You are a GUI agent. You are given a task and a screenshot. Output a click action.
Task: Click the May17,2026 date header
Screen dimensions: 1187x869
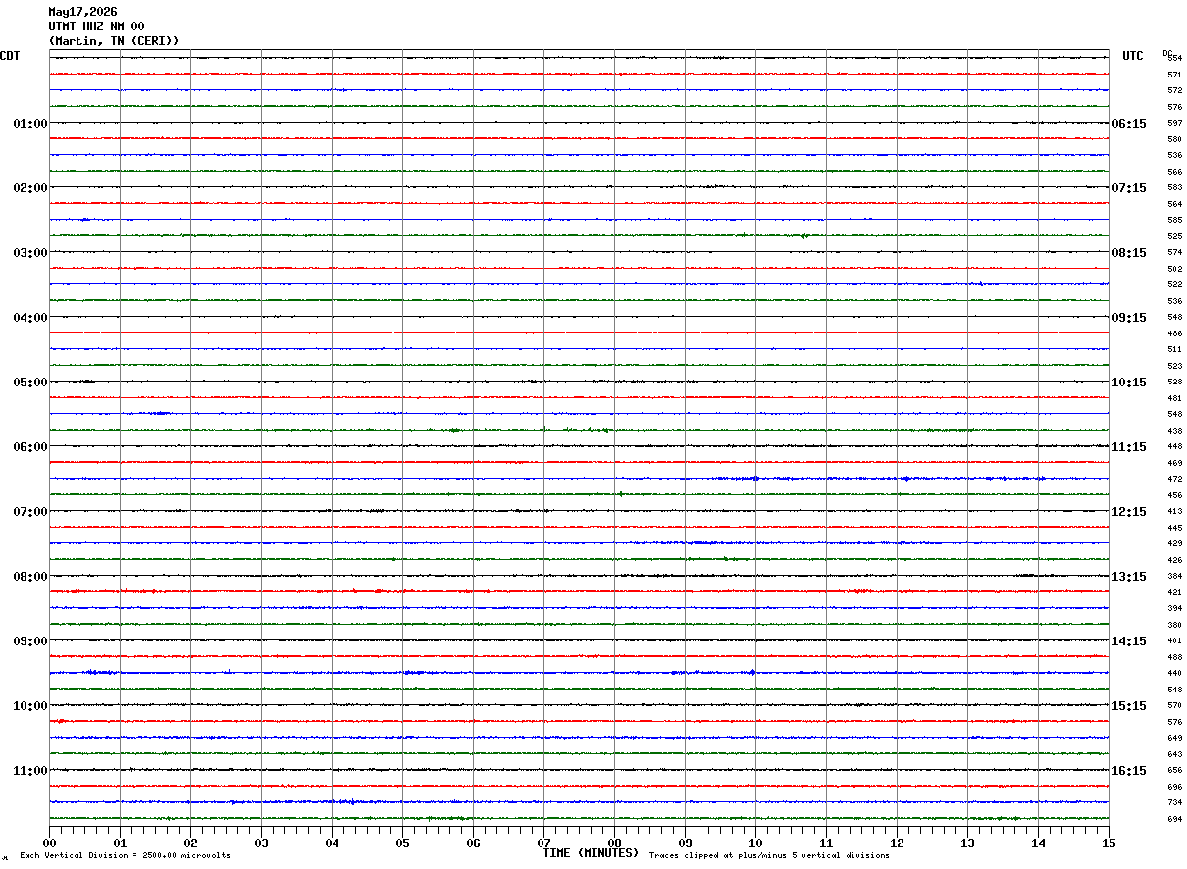(82, 12)
